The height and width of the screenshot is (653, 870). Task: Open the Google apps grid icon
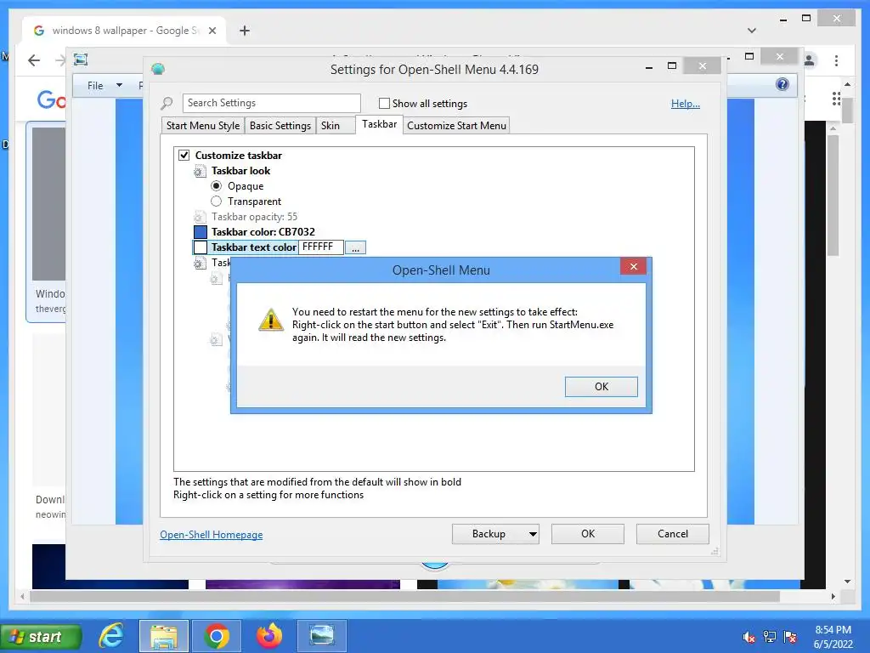(836, 99)
